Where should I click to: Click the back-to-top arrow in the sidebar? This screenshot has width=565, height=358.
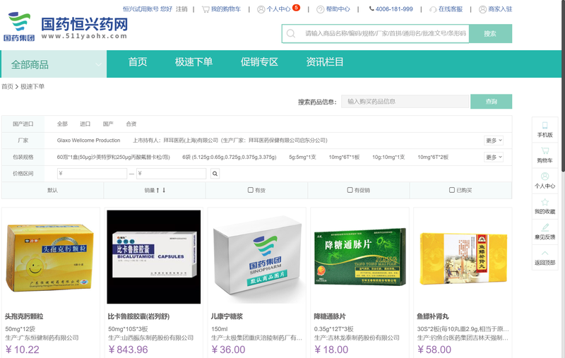[x=545, y=253]
